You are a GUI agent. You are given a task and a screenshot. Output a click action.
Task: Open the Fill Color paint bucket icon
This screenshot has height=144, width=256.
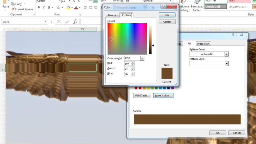pos(68,7)
